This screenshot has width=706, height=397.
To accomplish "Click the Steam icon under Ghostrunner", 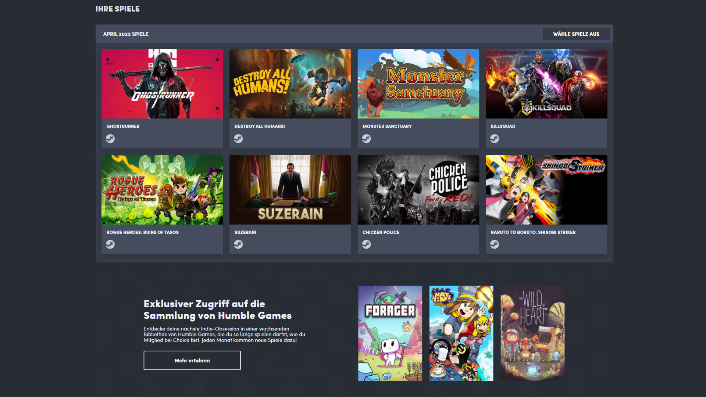I will (110, 139).
